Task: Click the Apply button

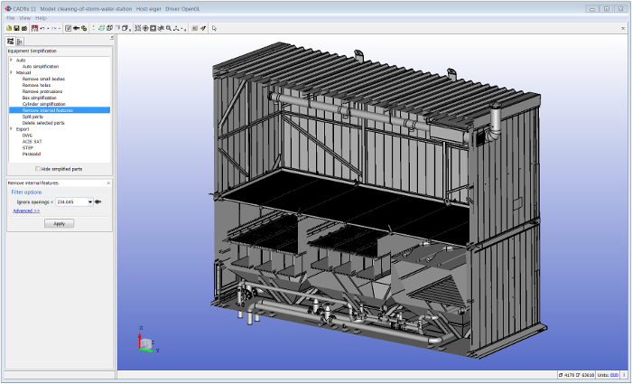Action: click(59, 223)
